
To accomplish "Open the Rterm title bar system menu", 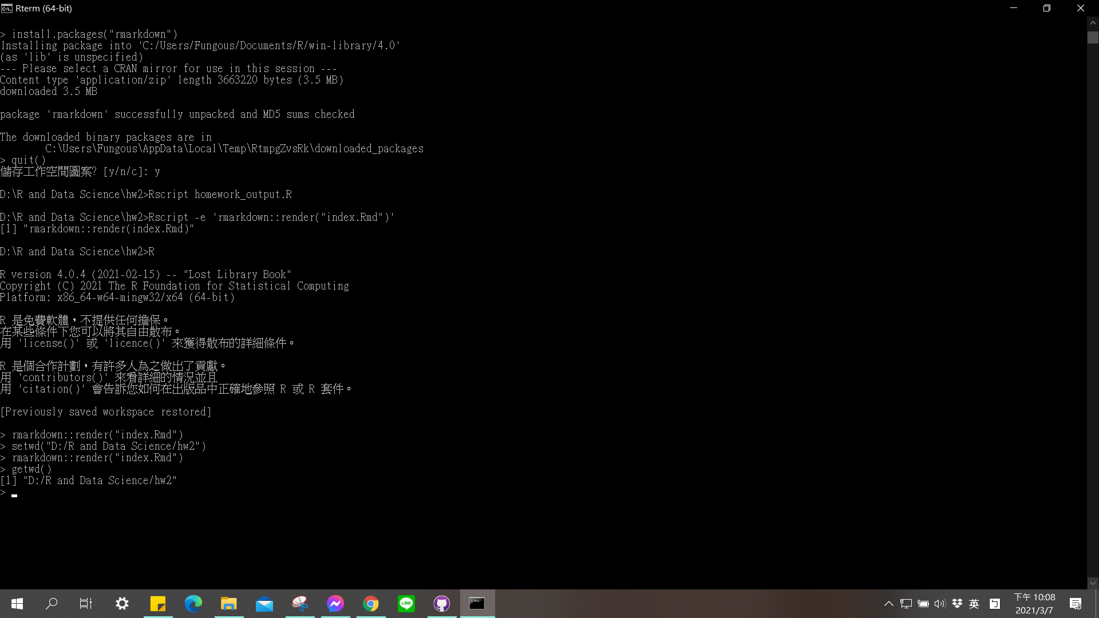I will [x=6, y=8].
